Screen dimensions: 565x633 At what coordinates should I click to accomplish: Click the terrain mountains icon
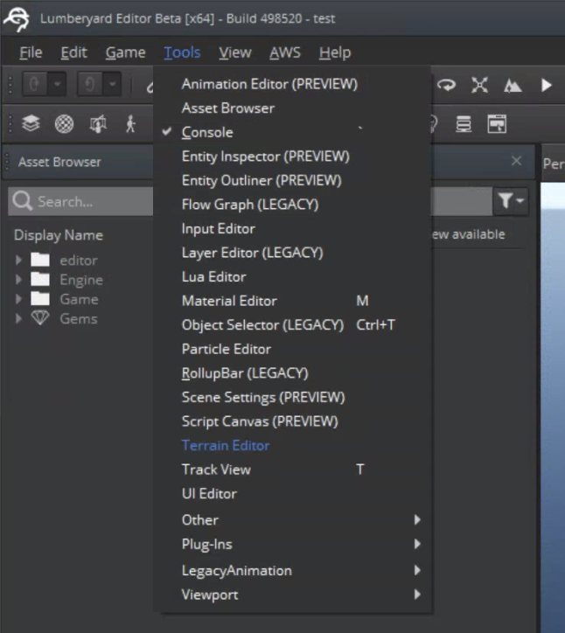[x=513, y=85]
